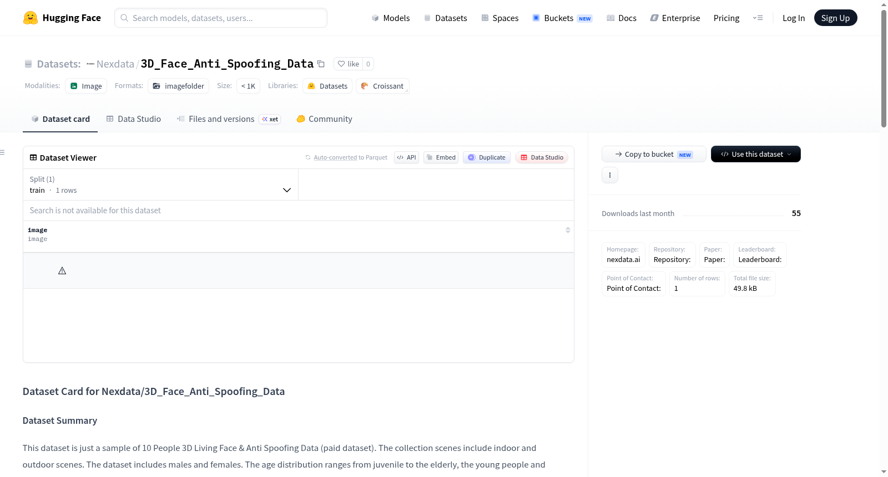Expand the Use this dataset dropdown

coord(756,154)
